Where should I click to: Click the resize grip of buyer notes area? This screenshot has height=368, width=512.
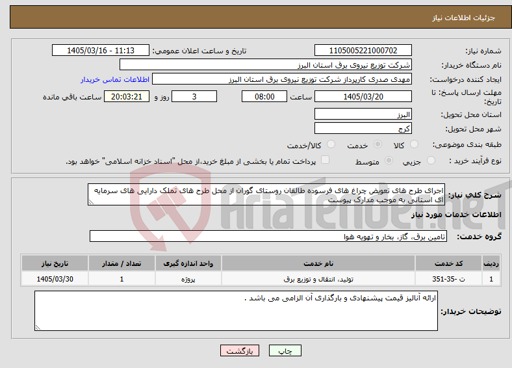point(38,328)
